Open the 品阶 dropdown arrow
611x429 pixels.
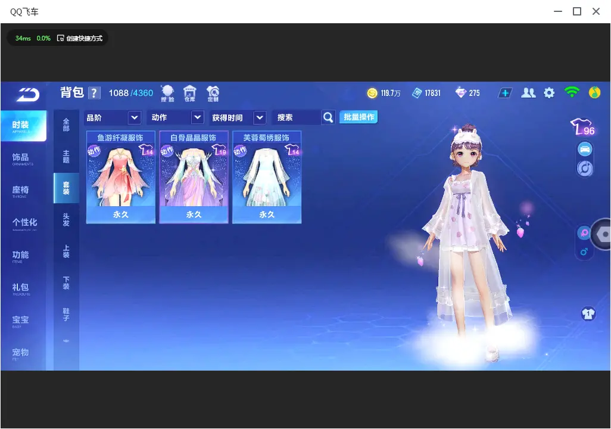(134, 117)
